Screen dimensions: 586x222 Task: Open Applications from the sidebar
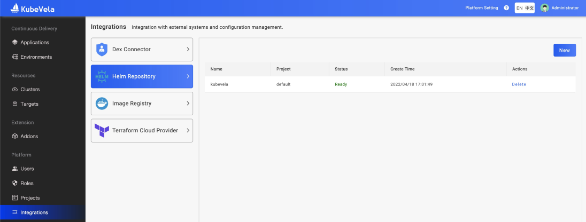pos(34,43)
